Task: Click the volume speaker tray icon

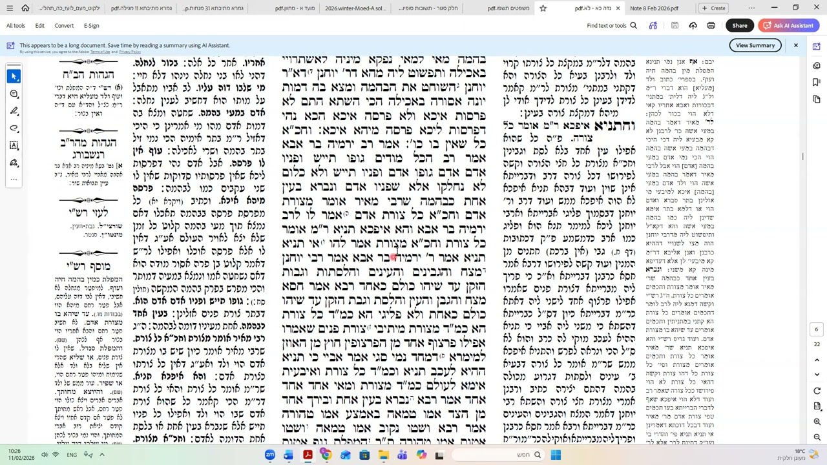Action: coord(45,455)
